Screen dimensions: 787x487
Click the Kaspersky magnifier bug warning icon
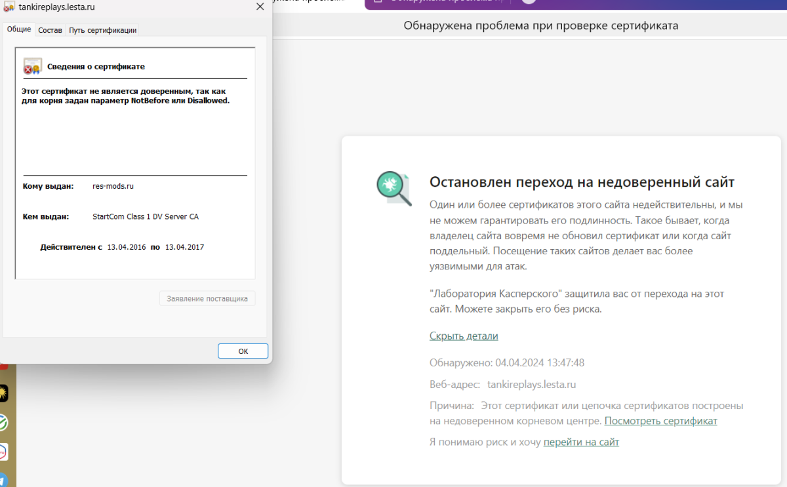[393, 188]
